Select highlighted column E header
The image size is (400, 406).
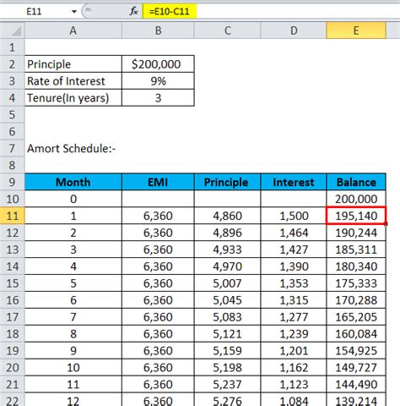click(x=356, y=30)
